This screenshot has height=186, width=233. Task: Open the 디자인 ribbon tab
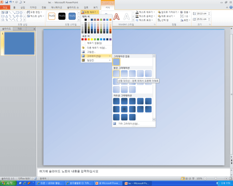point(33,7)
